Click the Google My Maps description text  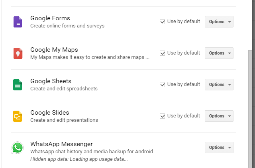[90, 57]
